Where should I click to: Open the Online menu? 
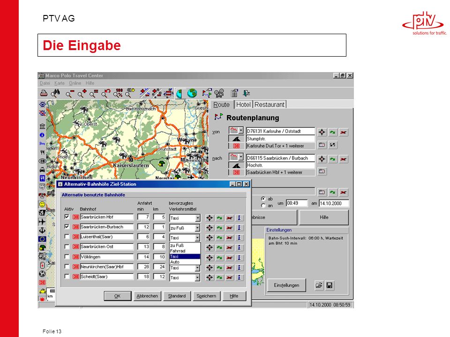[x=75, y=83]
